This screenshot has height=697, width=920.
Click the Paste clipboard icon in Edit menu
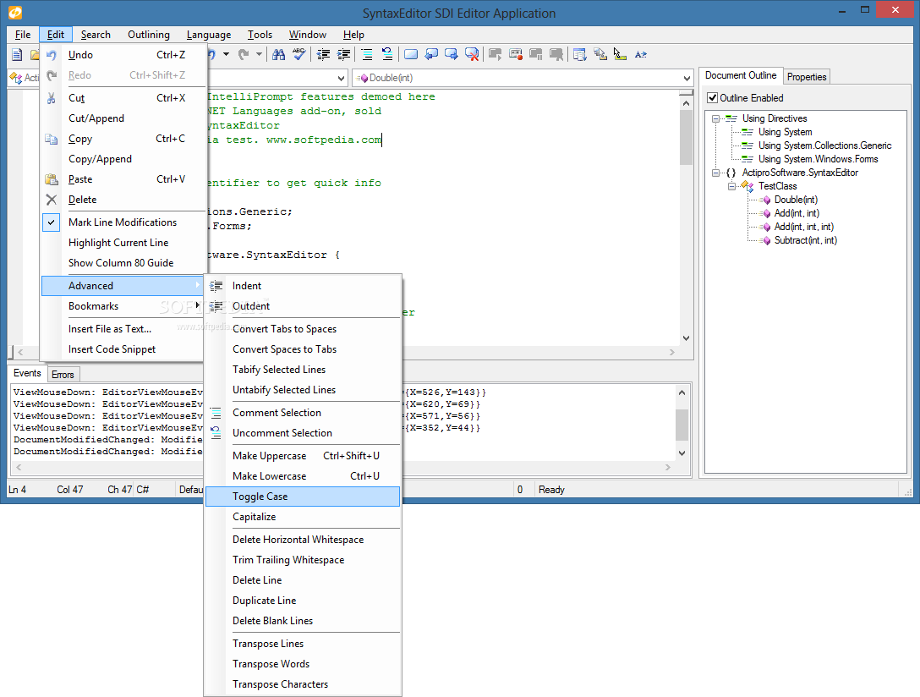pyautogui.click(x=52, y=179)
